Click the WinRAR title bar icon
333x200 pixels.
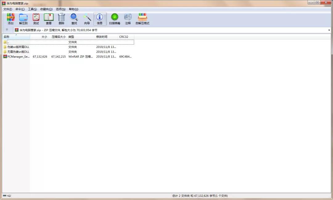click(x=4, y=3)
